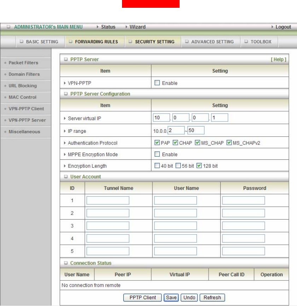The height and width of the screenshot is (306, 297).
Task: Enable the VPN-PPTP checkbox
Action: click(x=157, y=83)
